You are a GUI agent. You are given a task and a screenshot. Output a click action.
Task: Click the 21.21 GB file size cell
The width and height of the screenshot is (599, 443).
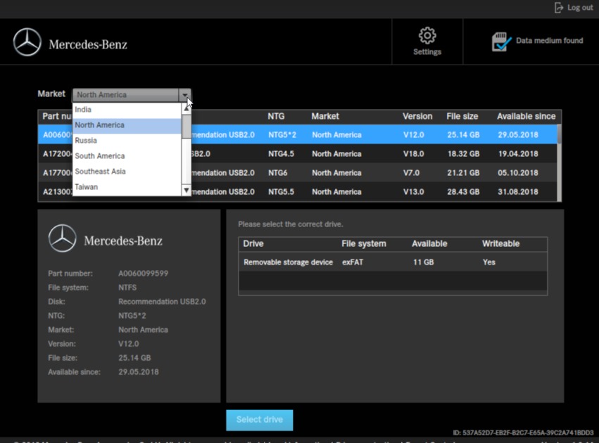463,173
